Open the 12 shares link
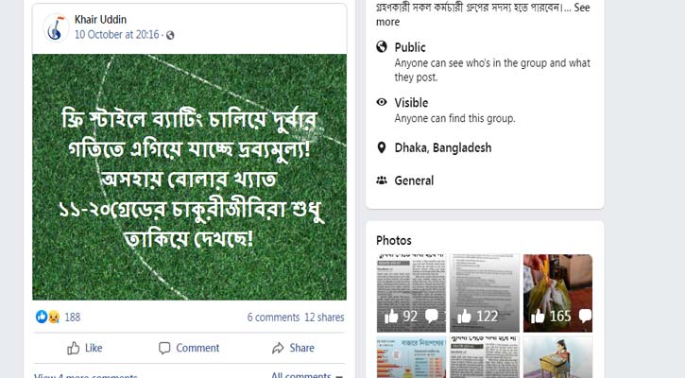The image size is (685, 378). pos(325,318)
